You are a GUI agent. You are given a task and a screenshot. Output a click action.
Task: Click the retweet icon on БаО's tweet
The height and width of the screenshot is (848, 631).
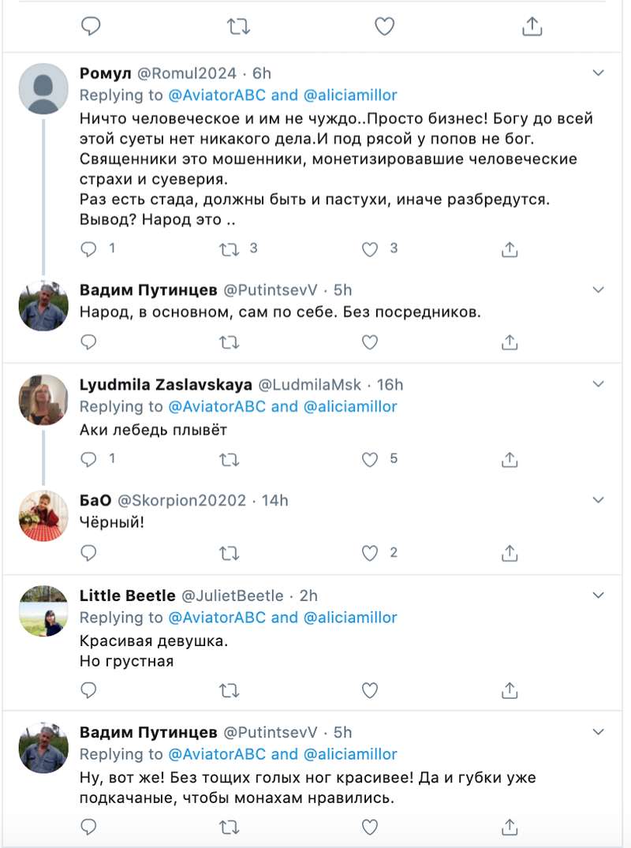tap(230, 553)
